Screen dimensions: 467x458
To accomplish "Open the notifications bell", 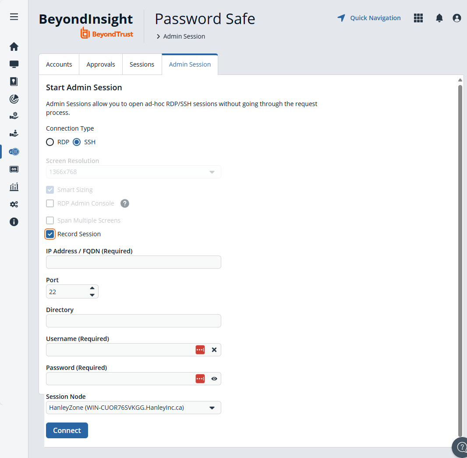I will tap(439, 18).
